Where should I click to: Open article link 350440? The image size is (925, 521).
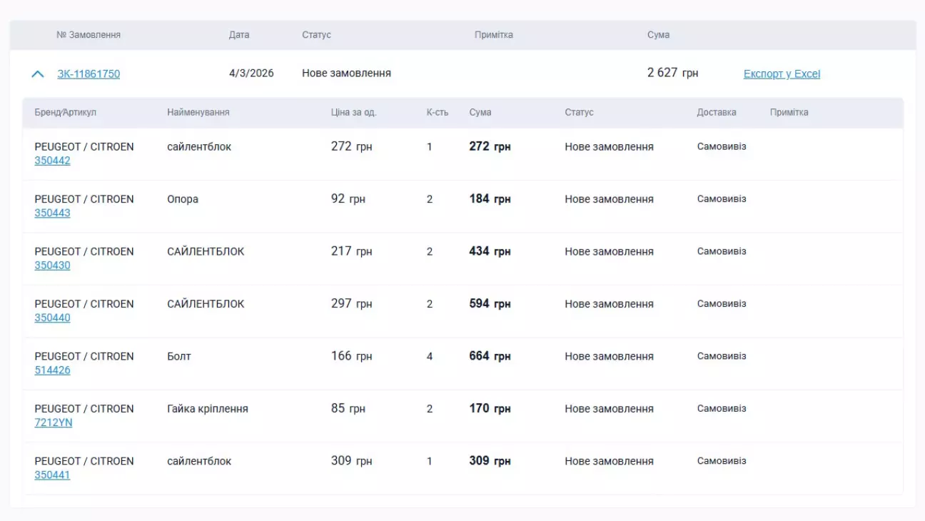[x=52, y=318]
